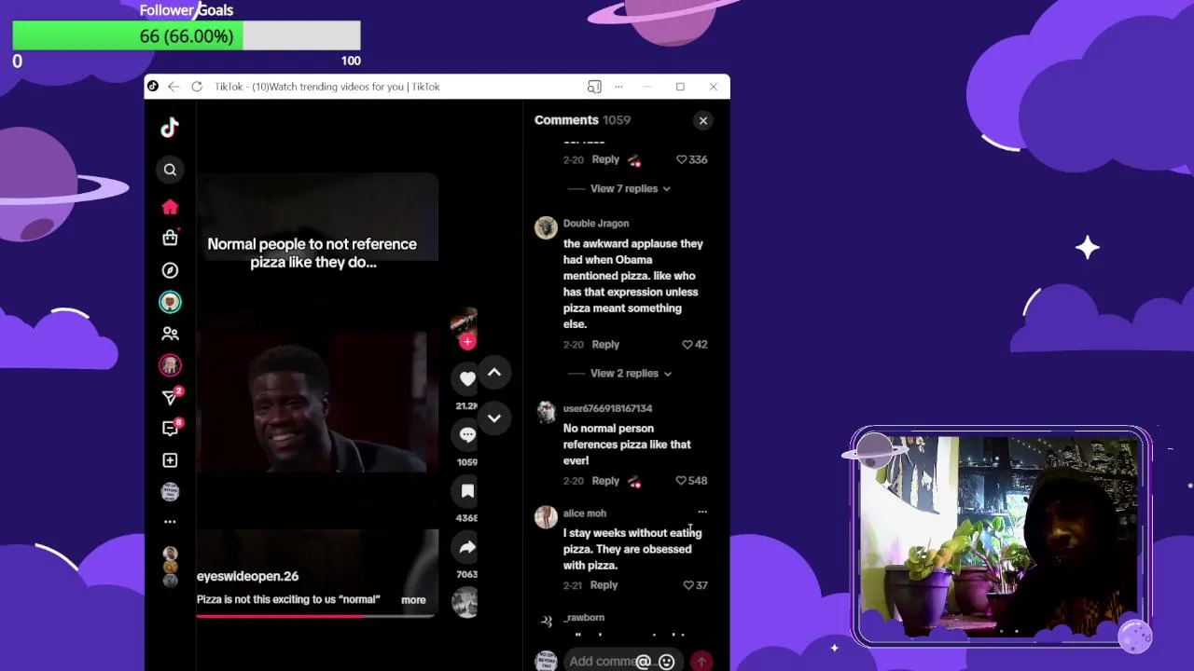The image size is (1194, 671).
Task: Insert a mention with the @ icon
Action: click(x=643, y=662)
